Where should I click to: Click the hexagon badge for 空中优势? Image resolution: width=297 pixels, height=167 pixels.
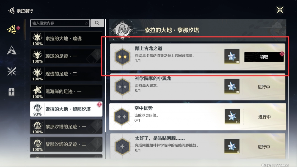[122, 117]
